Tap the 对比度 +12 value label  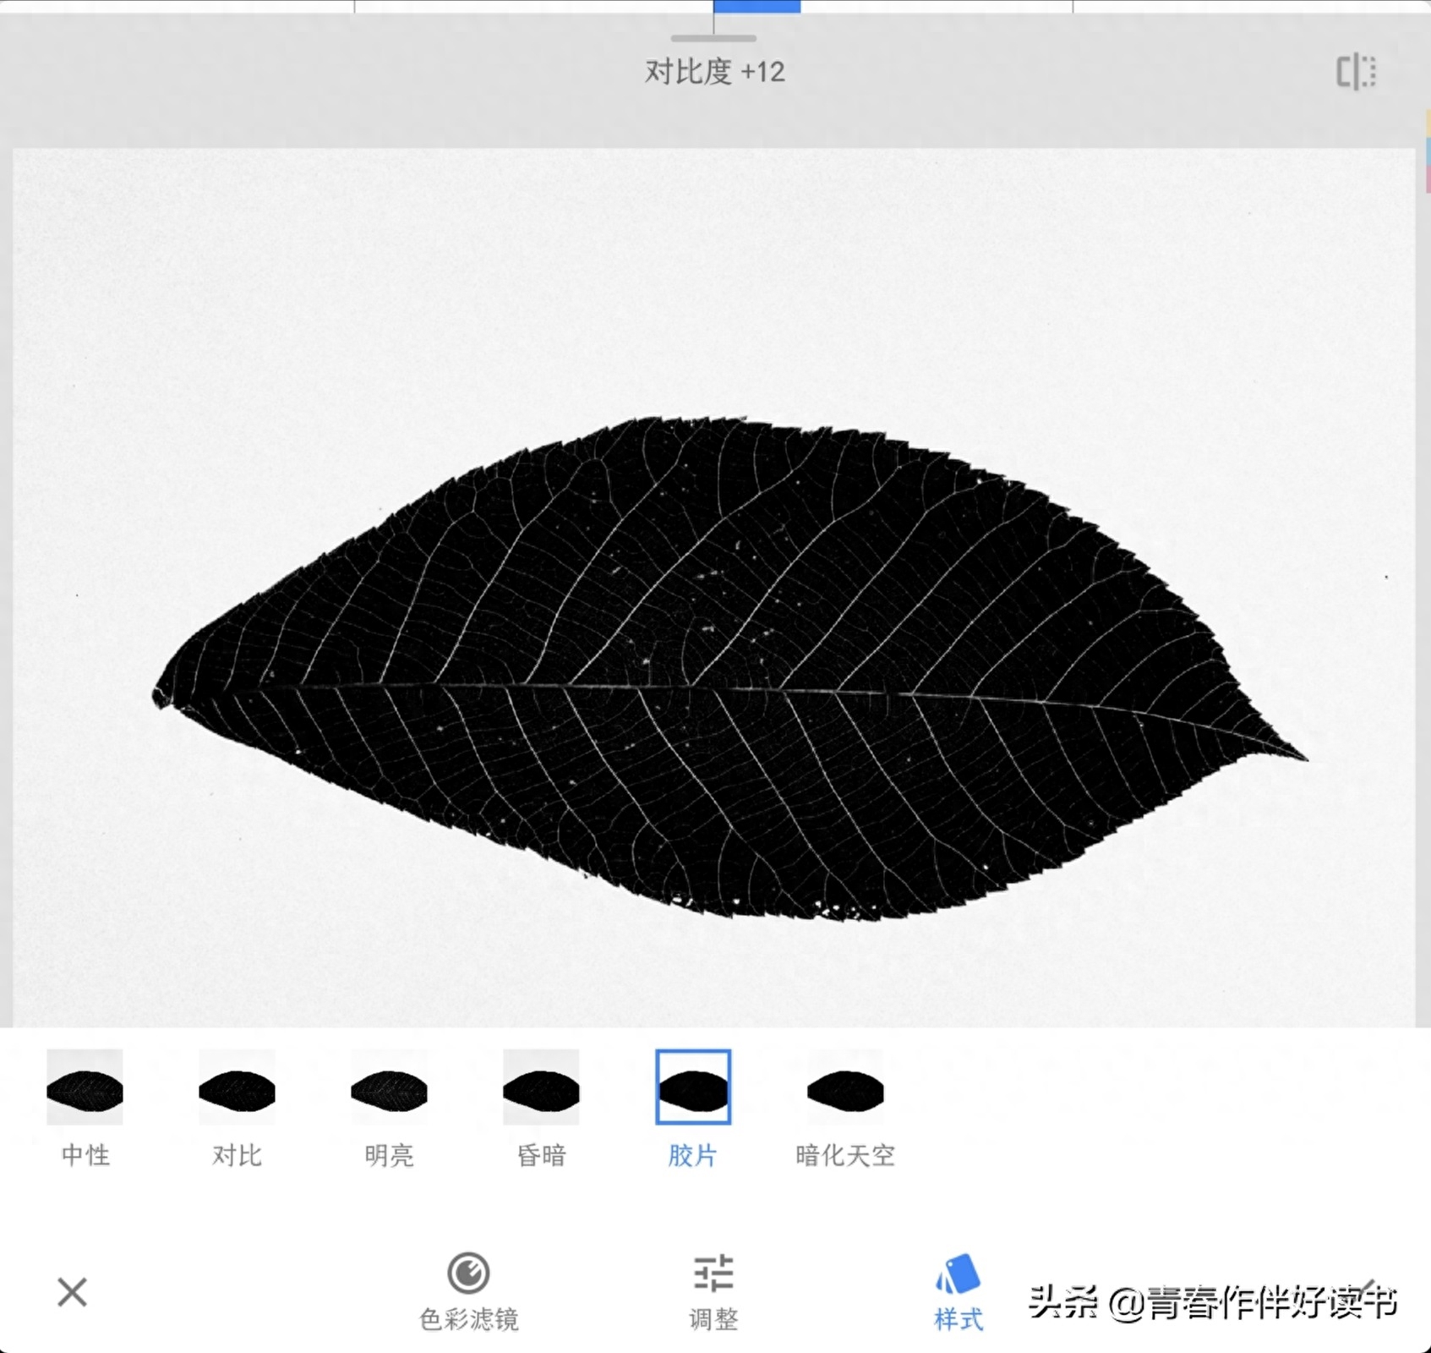point(714,72)
